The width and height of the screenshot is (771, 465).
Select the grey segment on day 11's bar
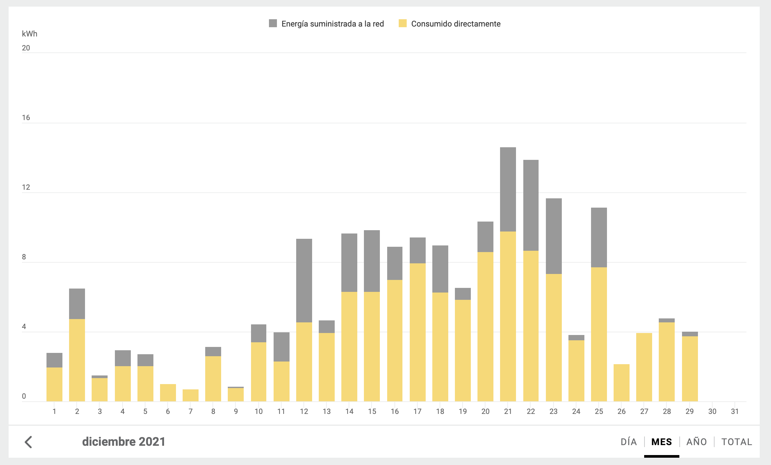coord(282,347)
